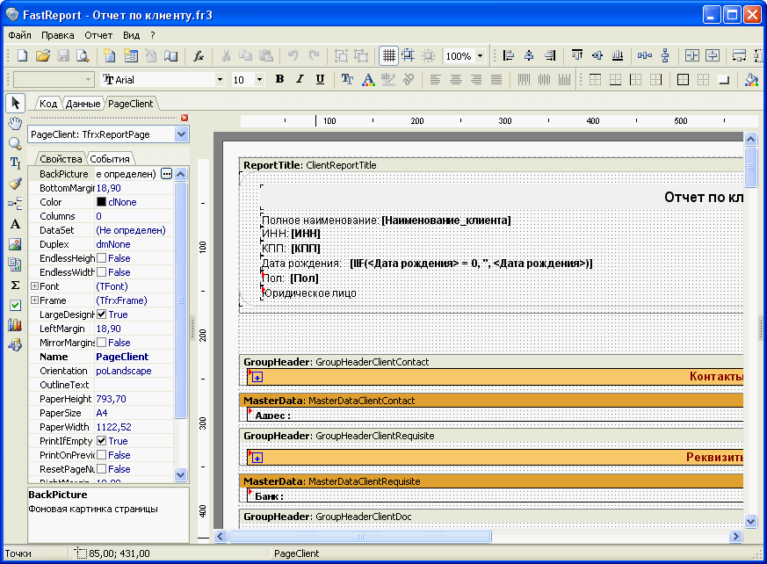Open the Arial font name dropdown
The height and width of the screenshot is (564, 767).
pos(221,79)
